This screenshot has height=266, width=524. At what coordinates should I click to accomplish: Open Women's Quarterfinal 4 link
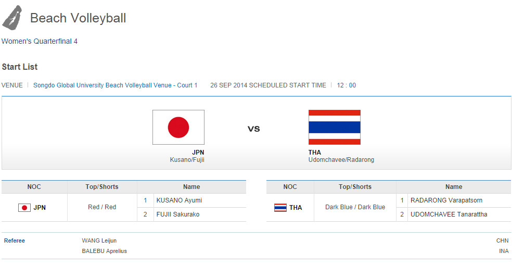tap(40, 41)
